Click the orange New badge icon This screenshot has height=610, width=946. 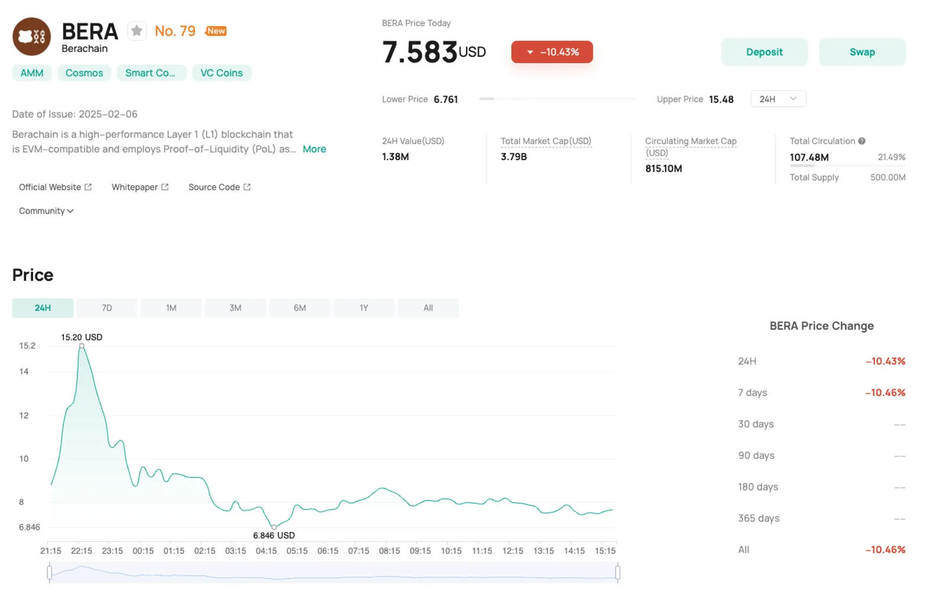click(216, 31)
